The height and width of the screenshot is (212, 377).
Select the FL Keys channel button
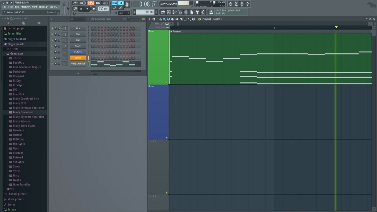coord(78,52)
